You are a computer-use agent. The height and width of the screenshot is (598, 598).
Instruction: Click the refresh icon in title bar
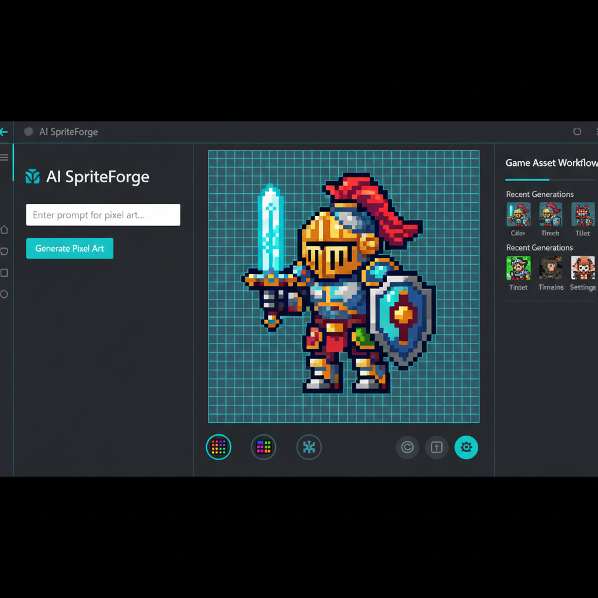(577, 132)
